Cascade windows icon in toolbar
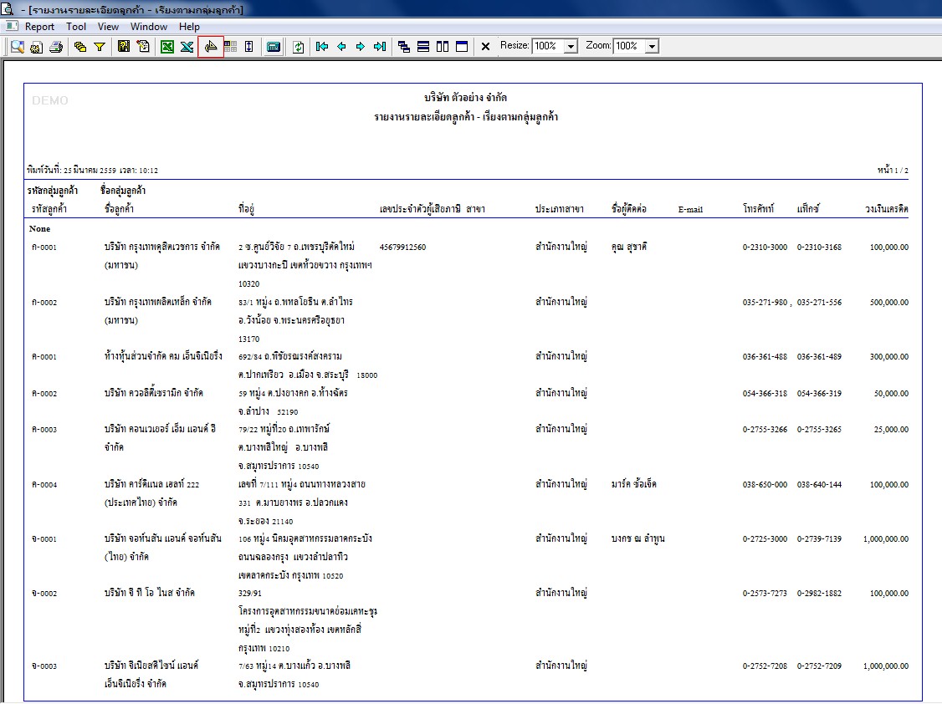The image size is (942, 704). pyautogui.click(x=404, y=47)
